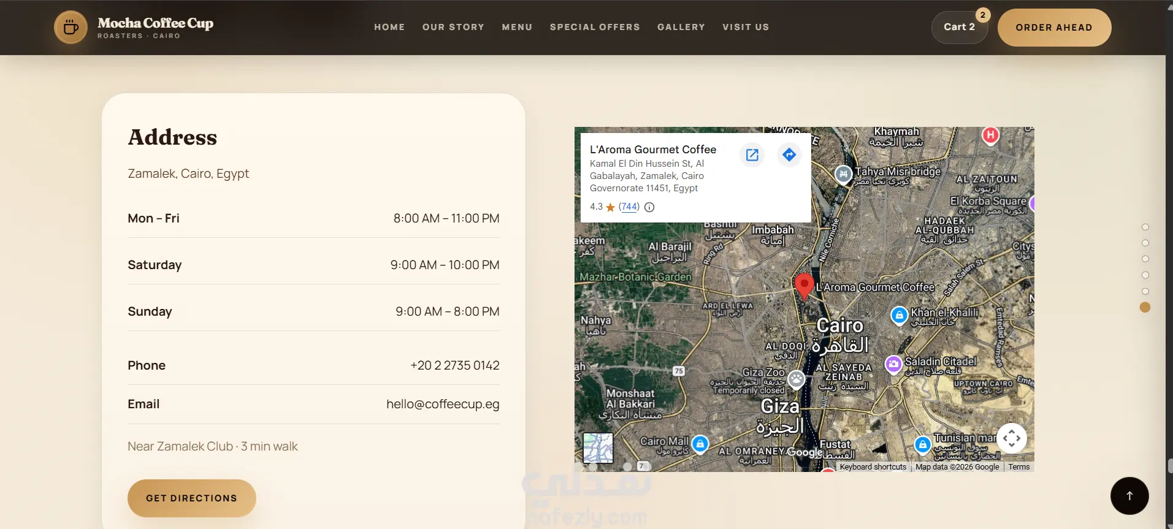The height and width of the screenshot is (529, 1173).
Task: Select the VISIT US nav item
Action: click(x=746, y=27)
